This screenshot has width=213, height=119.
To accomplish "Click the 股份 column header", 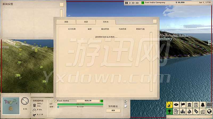I will 90,29.
